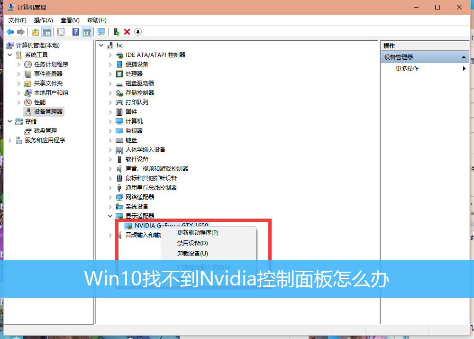Viewport: 474px width, 339px height.
Task: Expand 任务计划程序 in the left tree
Action: point(19,64)
